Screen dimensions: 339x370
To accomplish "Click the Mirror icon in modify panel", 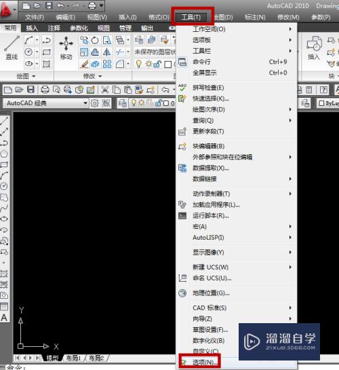I will pos(107,52).
